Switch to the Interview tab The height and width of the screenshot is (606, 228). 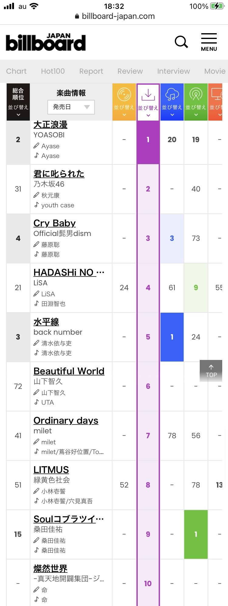pyautogui.click(x=174, y=71)
